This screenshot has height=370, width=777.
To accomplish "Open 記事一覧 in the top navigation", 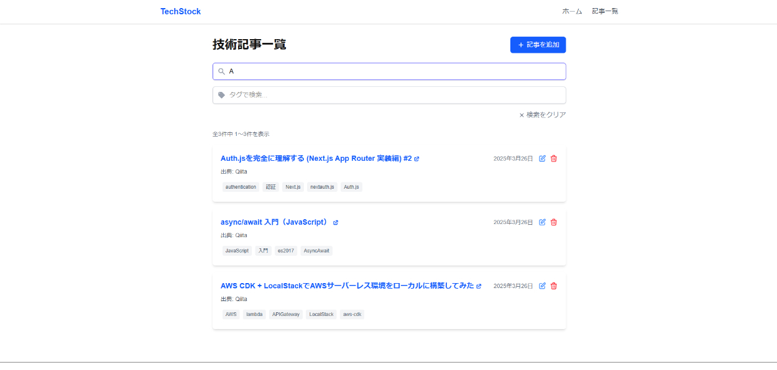I will coord(605,11).
